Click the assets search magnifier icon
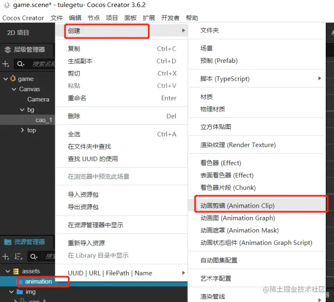 click(x=34, y=257)
